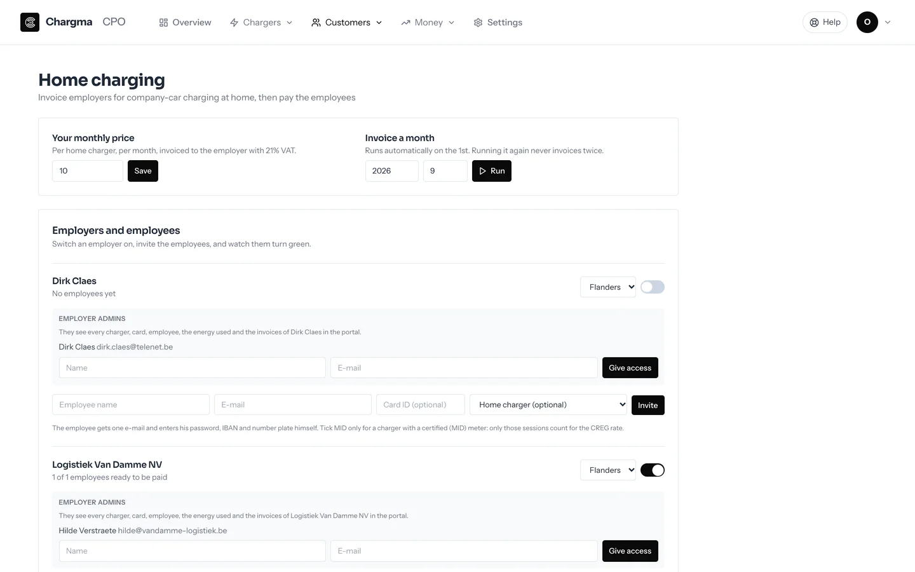Click the Card ID (optional) field

point(421,405)
